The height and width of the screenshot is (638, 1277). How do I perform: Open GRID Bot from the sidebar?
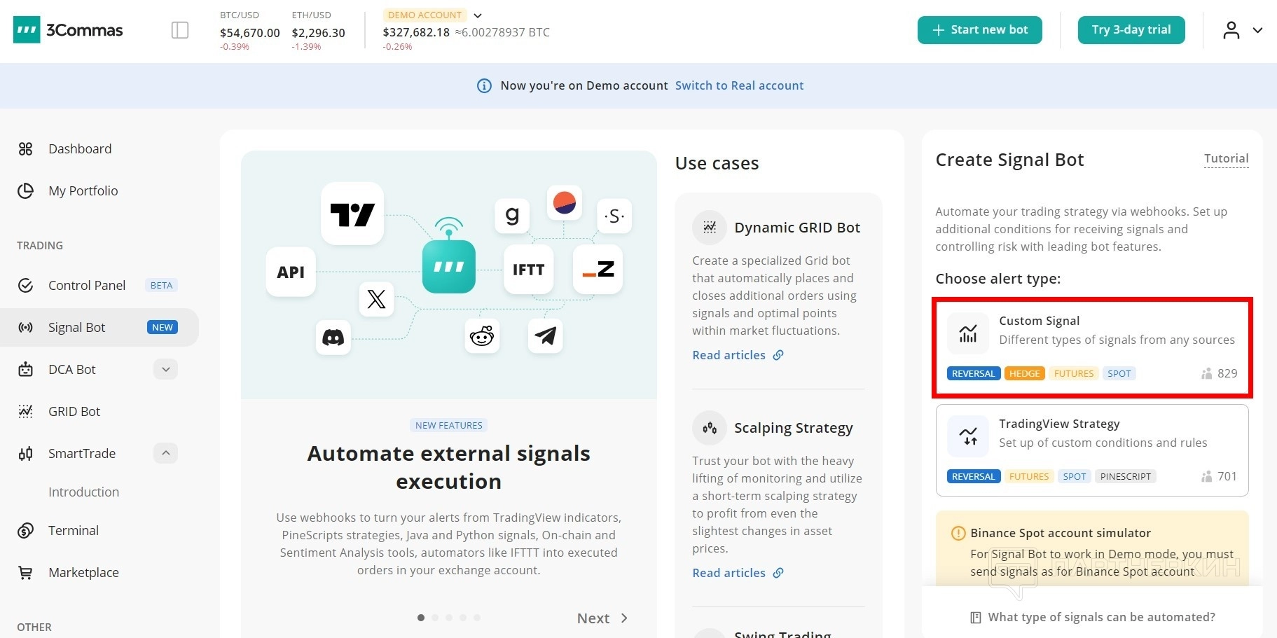tap(74, 411)
